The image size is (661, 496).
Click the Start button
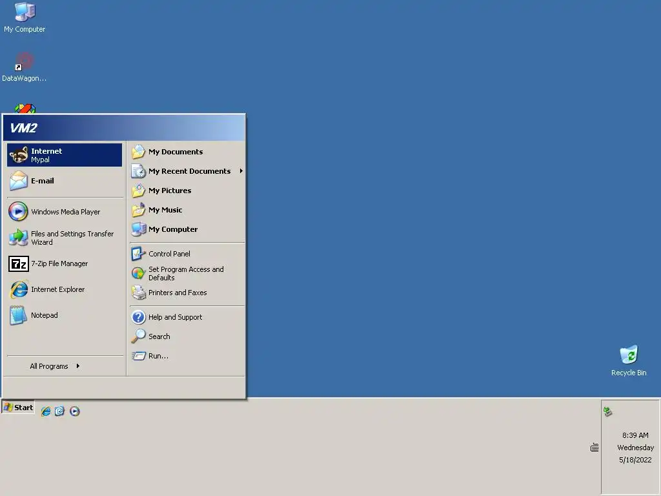click(18, 408)
